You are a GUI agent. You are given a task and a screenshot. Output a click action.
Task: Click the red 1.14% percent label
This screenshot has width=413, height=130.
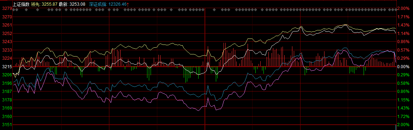[403, 34]
